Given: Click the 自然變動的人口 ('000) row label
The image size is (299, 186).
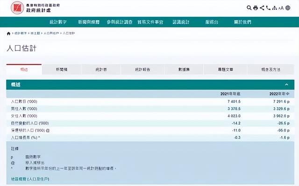Looking at the screenshot, I should 30,123.
